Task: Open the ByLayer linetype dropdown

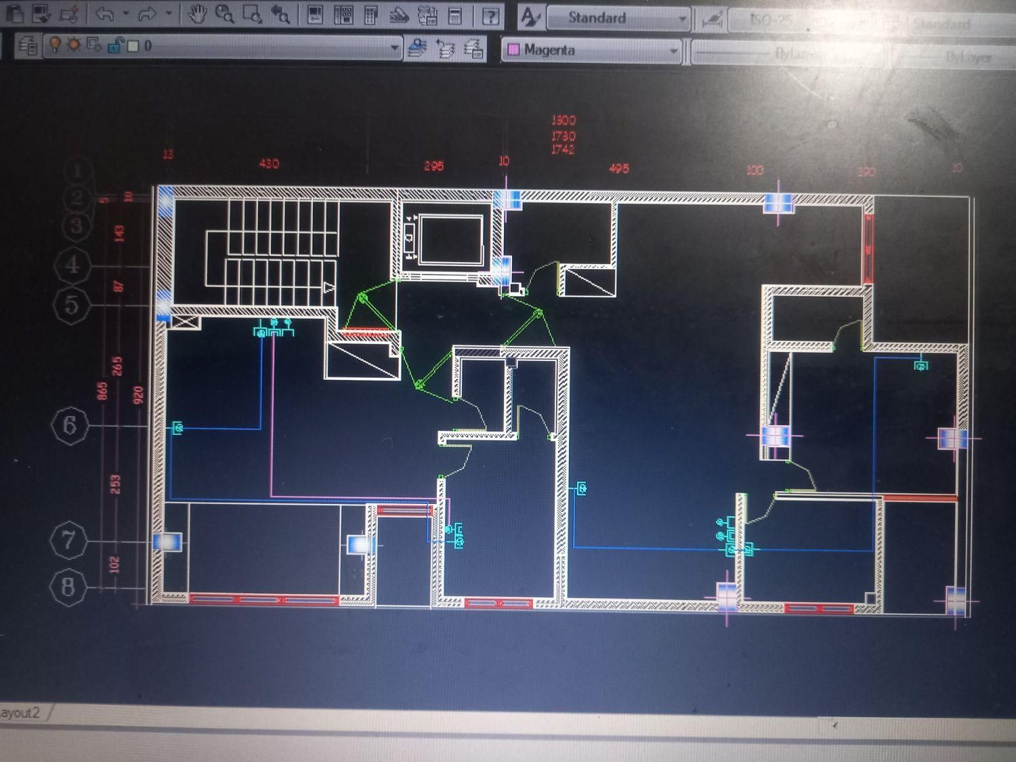Action: point(786,53)
